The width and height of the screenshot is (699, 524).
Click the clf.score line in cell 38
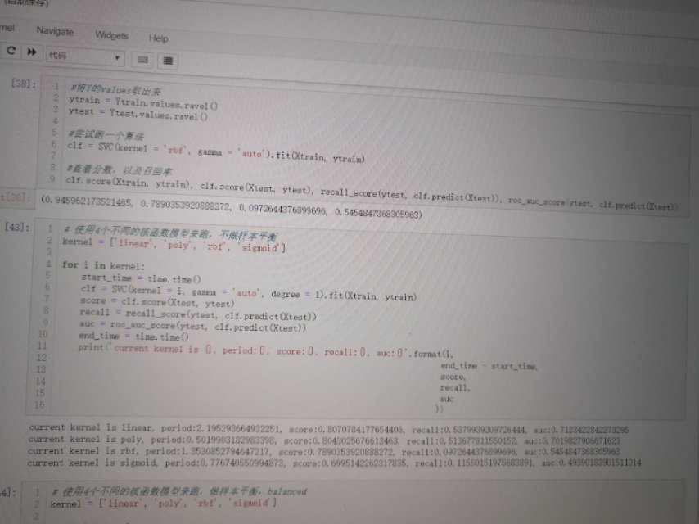coord(372,193)
